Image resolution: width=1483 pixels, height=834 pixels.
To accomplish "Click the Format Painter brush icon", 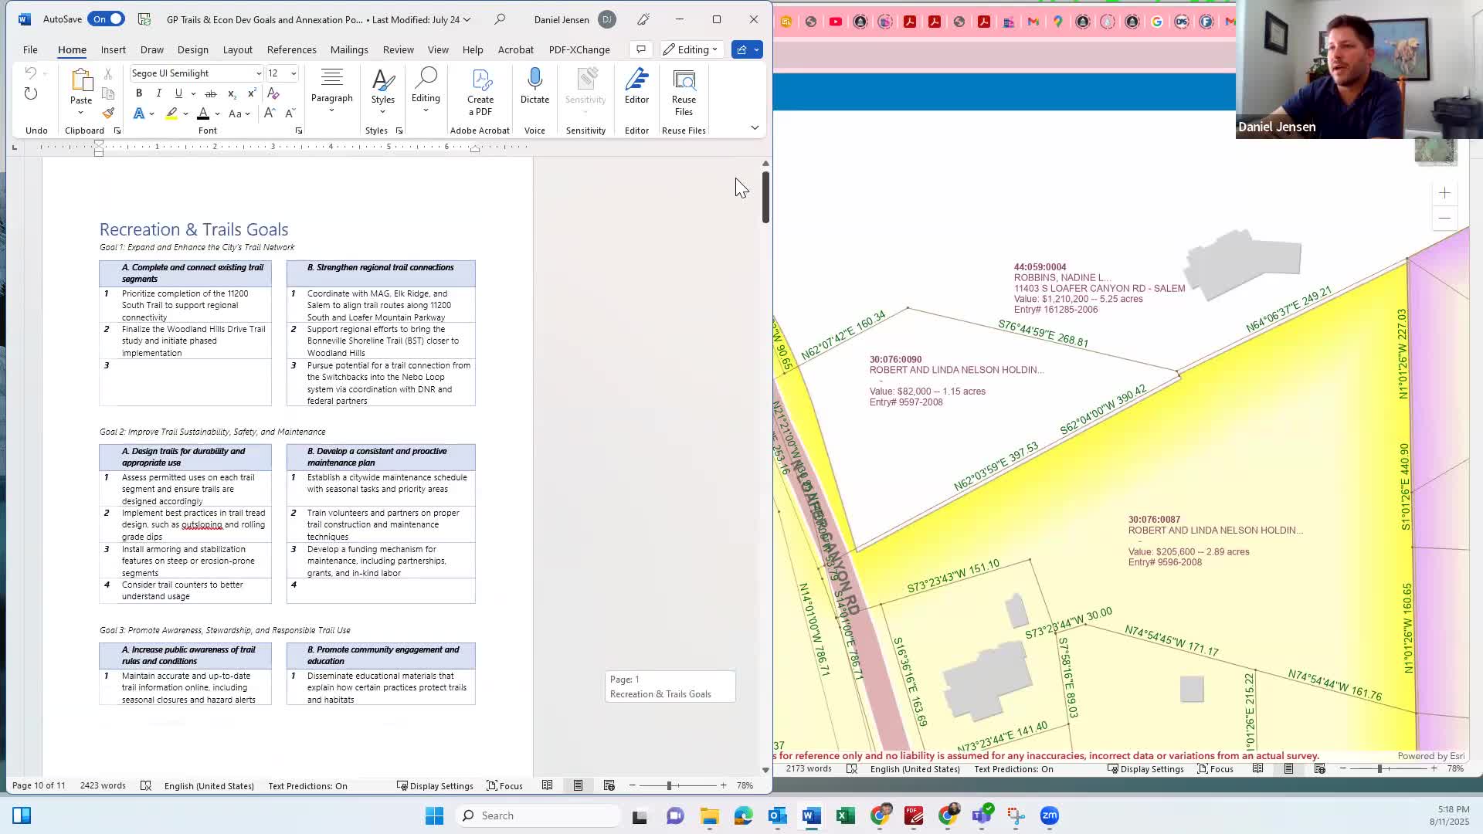I will coord(108,114).
